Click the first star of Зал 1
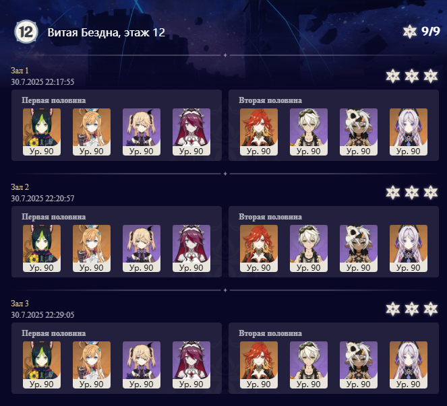Image resolution: width=447 pixels, height=406 pixels. 393,76
